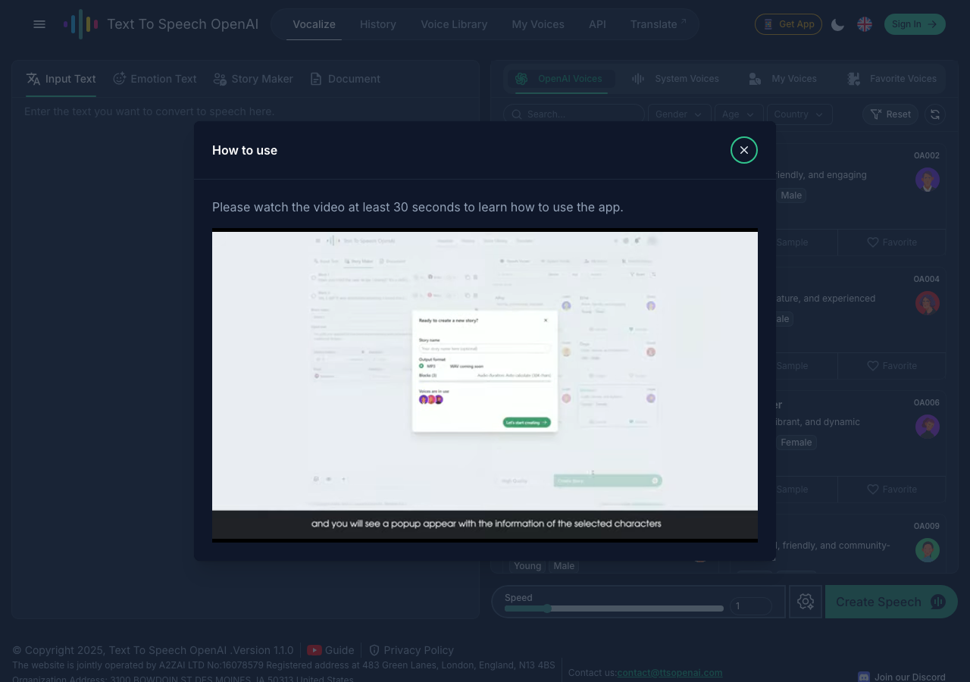The image size is (970, 682).
Task: Select the OA002 voice avatar
Action: click(928, 180)
